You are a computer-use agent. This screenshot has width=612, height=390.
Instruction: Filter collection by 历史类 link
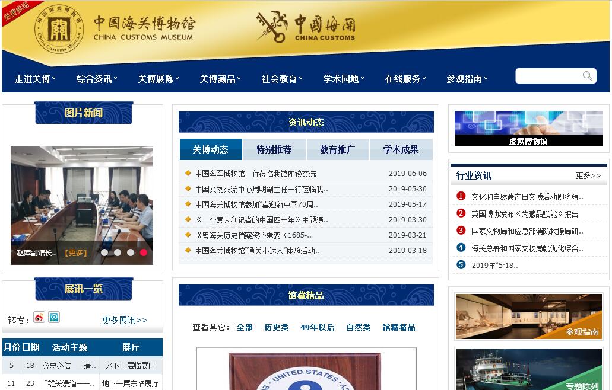click(x=276, y=327)
